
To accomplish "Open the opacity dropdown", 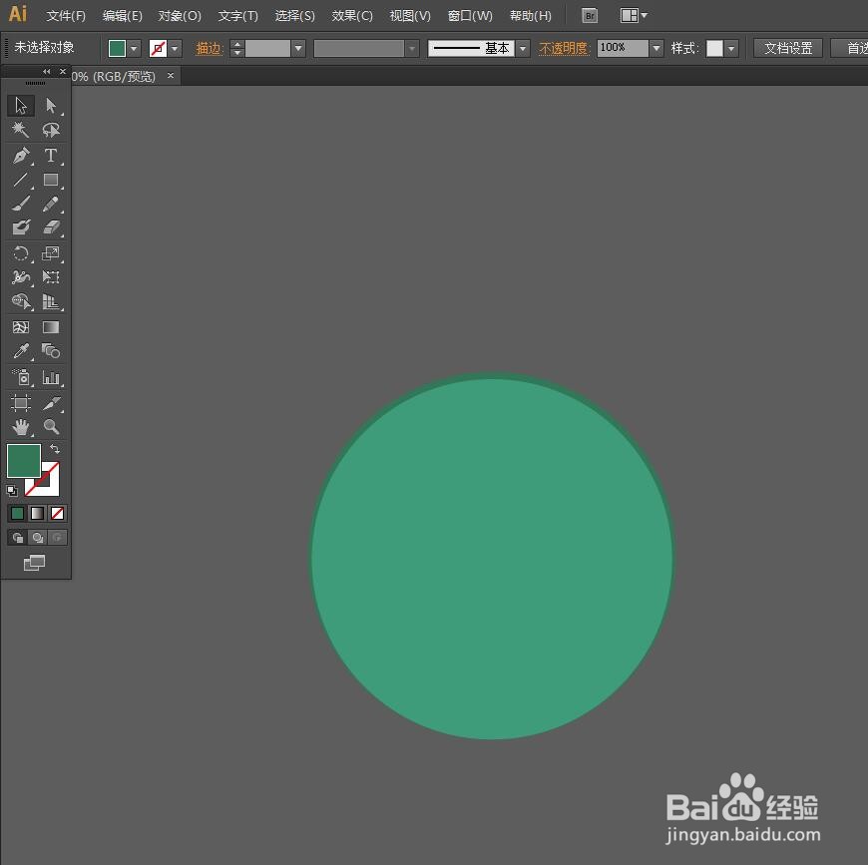I will click(655, 47).
